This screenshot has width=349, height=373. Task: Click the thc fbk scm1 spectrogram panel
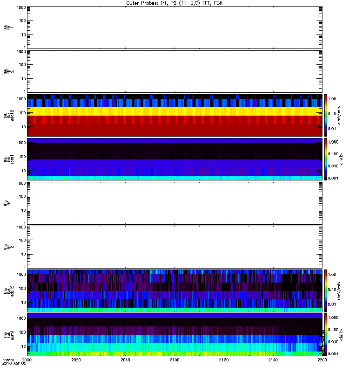click(175, 335)
